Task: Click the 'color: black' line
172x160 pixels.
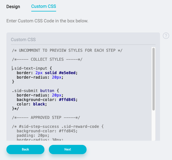Action: (32, 104)
